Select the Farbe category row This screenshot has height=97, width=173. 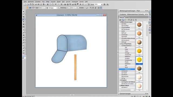(x=127, y=49)
